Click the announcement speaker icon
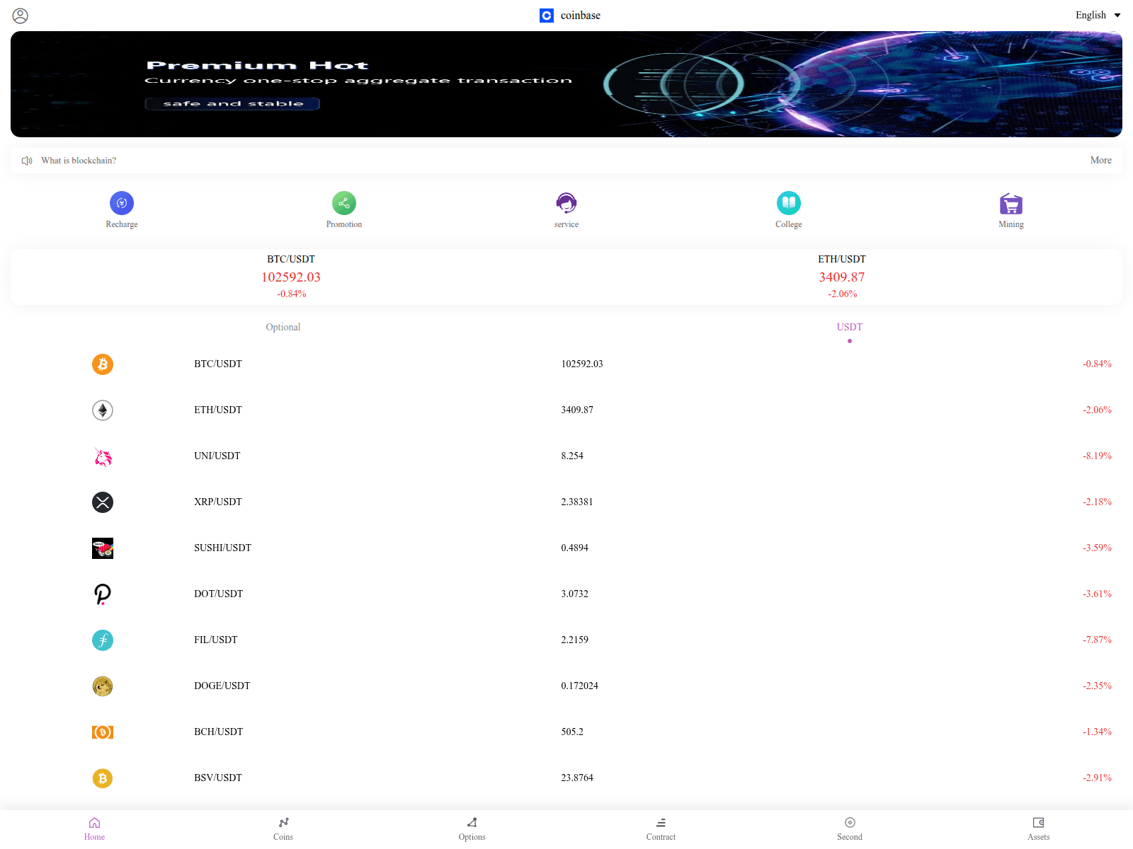 (27, 161)
